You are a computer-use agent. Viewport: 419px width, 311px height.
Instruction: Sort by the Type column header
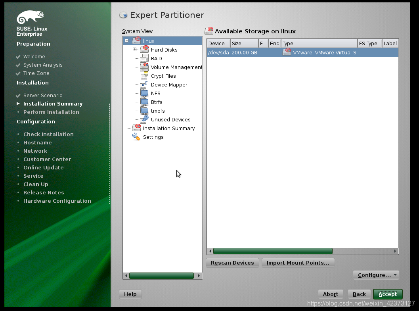[x=320, y=43]
